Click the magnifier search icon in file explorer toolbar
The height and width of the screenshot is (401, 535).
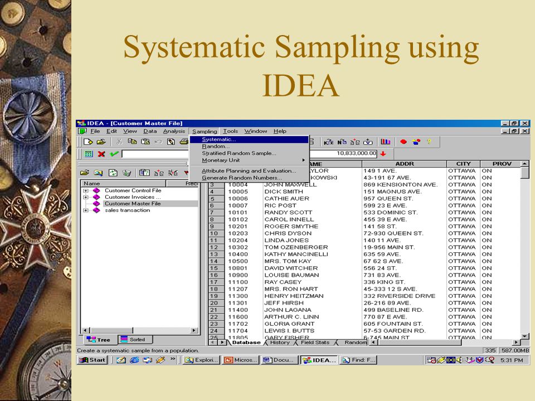(98, 173)
